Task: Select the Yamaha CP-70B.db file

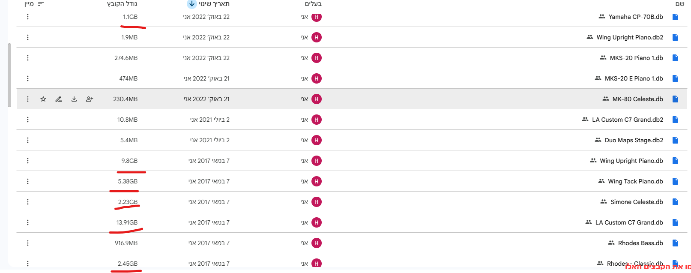Action: click(x=636, y=17)
